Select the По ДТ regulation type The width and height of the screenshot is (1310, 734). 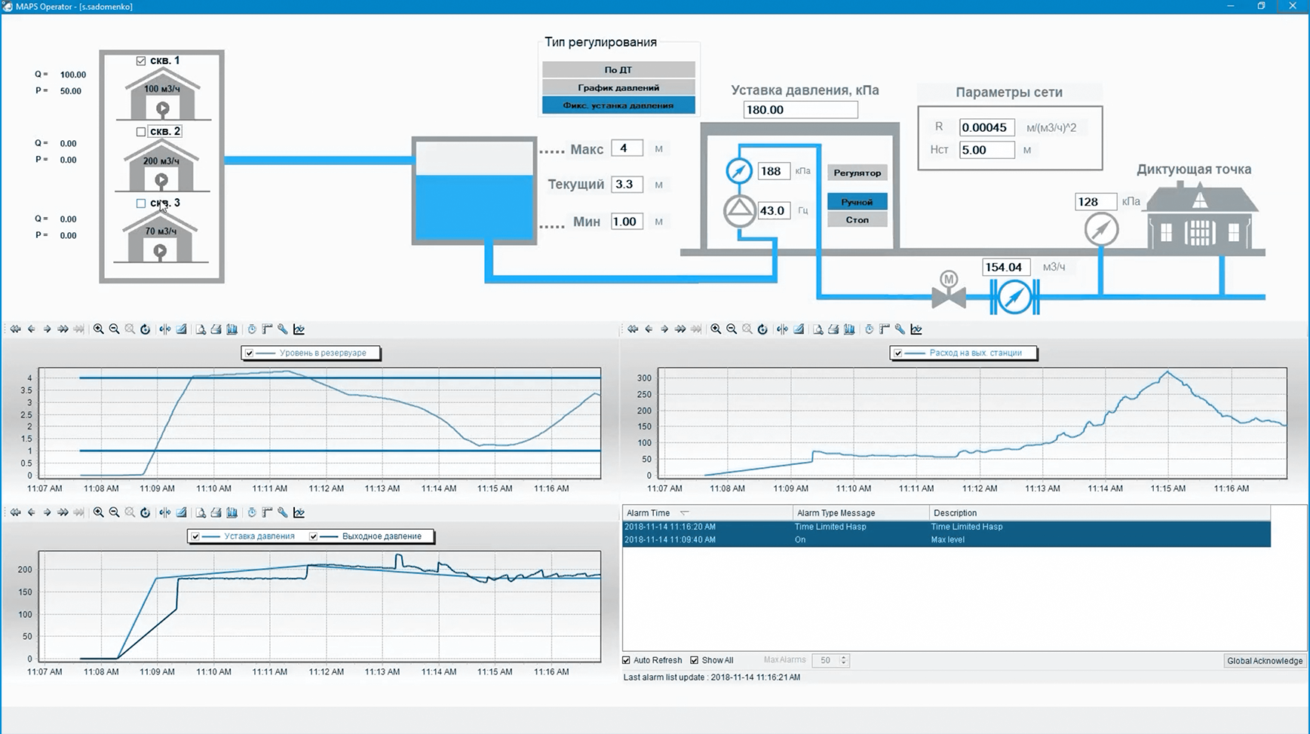[x=618, y=69]
